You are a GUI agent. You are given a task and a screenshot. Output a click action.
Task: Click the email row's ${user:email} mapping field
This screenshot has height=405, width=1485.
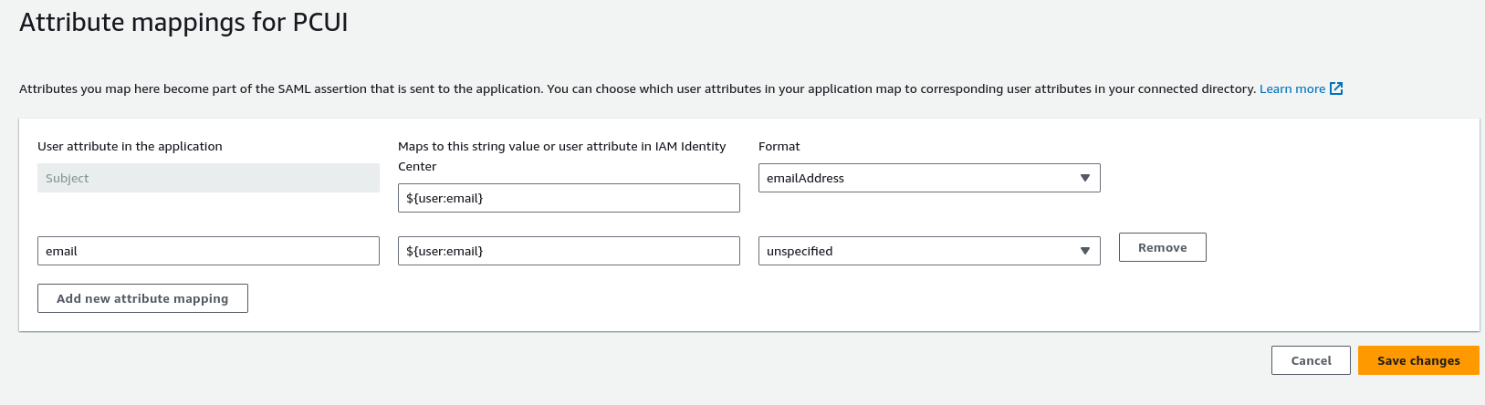(x=569, y=251)
